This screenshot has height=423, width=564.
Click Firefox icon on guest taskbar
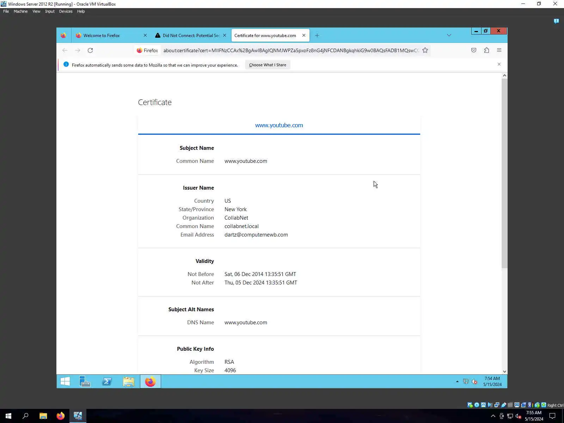coord(151,381)
